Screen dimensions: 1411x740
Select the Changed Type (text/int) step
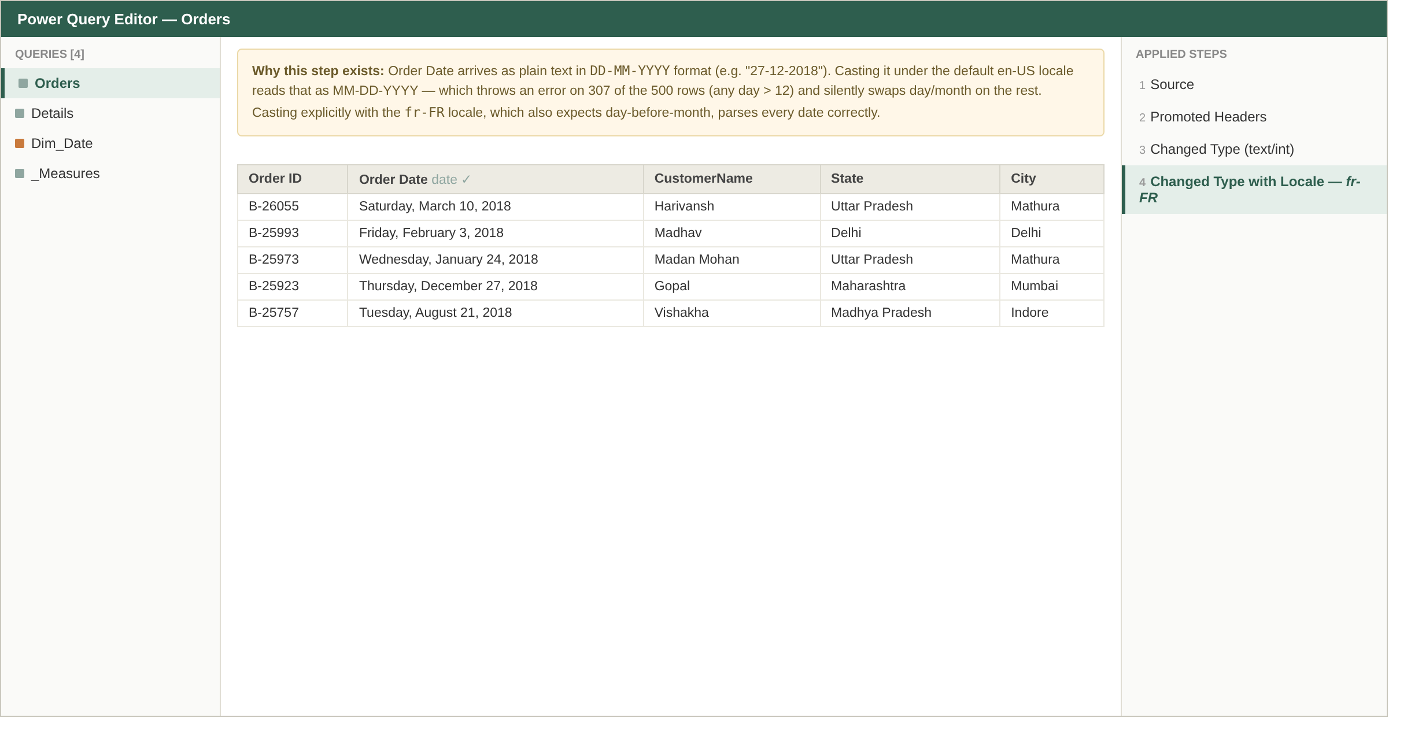click(1254, 149)
